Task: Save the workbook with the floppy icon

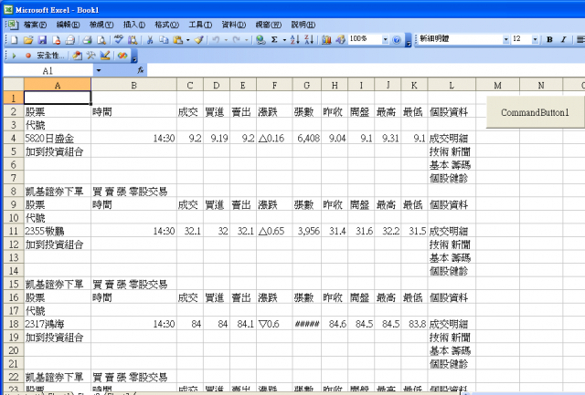Action: 42,39
